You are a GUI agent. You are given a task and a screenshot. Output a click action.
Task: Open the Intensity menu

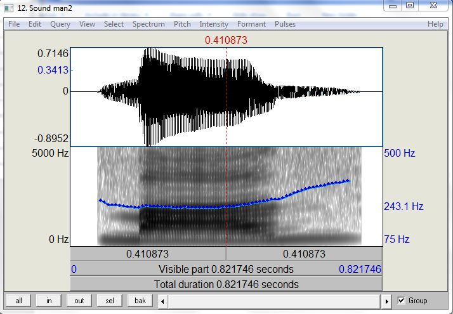[x=214, y=24]
